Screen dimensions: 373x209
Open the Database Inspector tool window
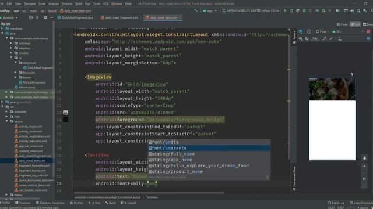pos(50,203)
